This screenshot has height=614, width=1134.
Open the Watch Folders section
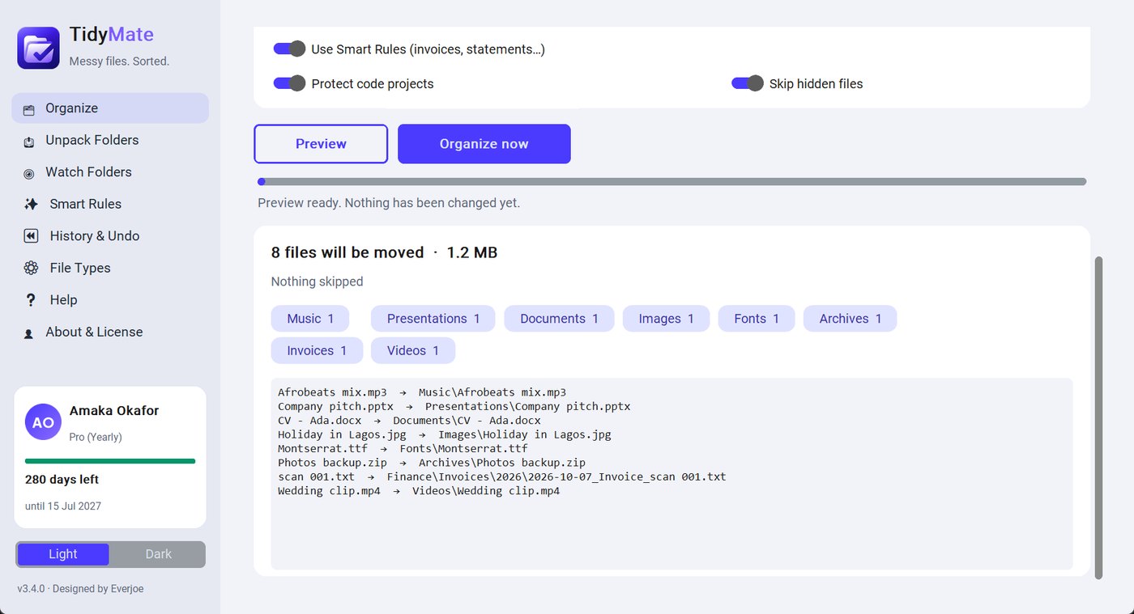[x=110, y=171]
